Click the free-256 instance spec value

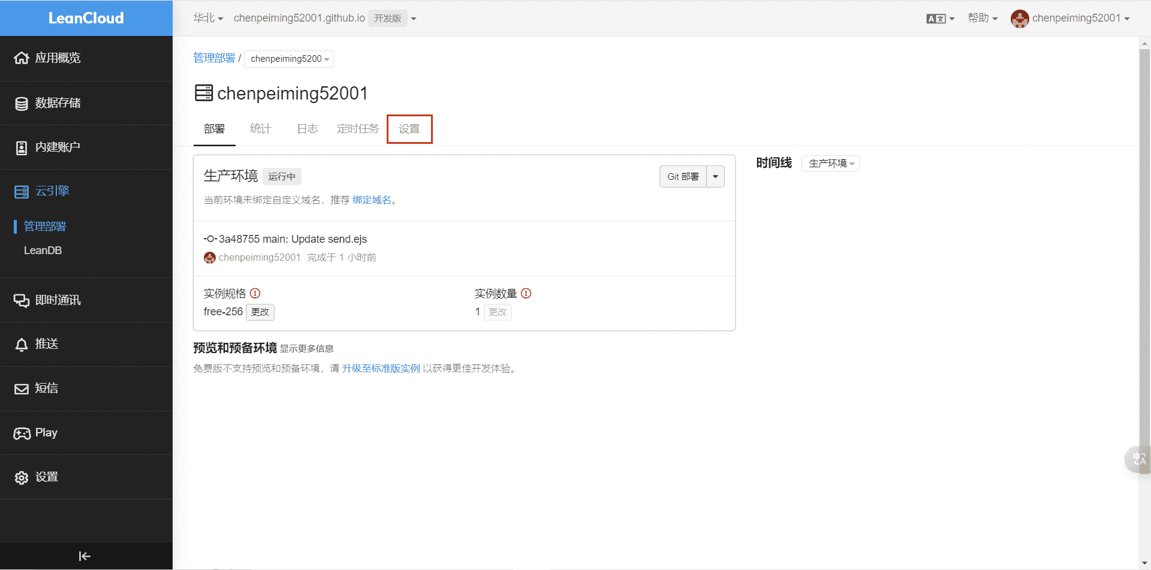tap(223, 312)
